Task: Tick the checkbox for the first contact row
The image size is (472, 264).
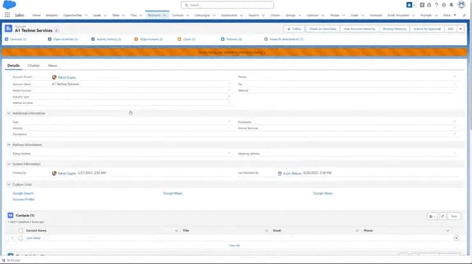Action: tap(20, 238)
